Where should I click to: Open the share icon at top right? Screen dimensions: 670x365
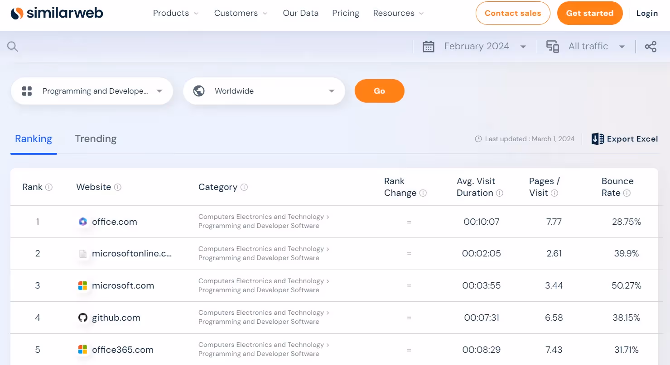651,46
